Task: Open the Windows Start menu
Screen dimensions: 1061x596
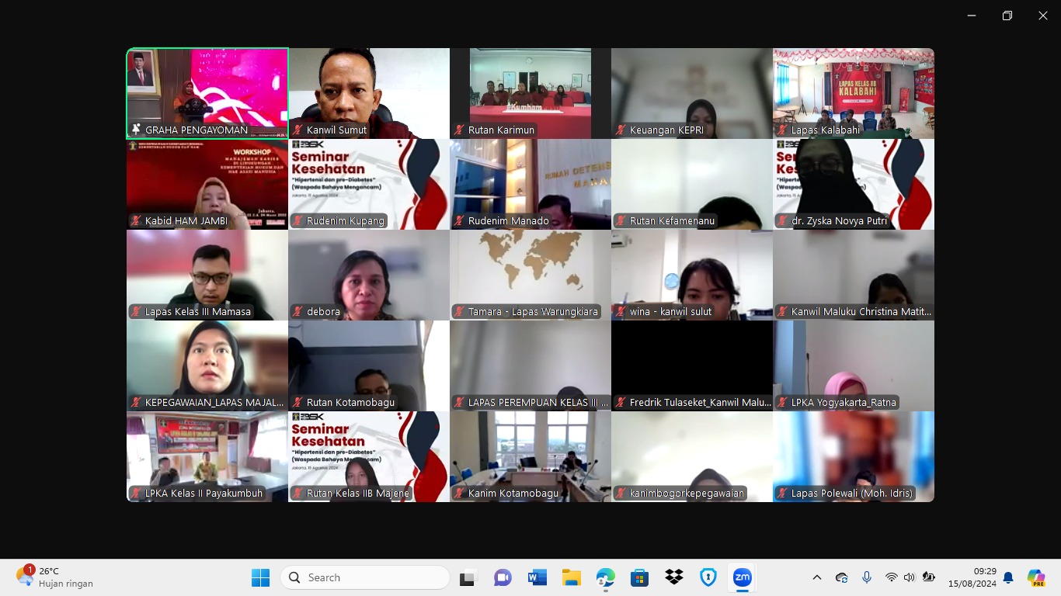Action: coord(260,577)
